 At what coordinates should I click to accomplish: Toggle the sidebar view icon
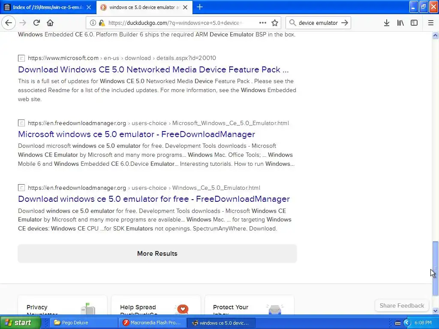click(414, 23)
